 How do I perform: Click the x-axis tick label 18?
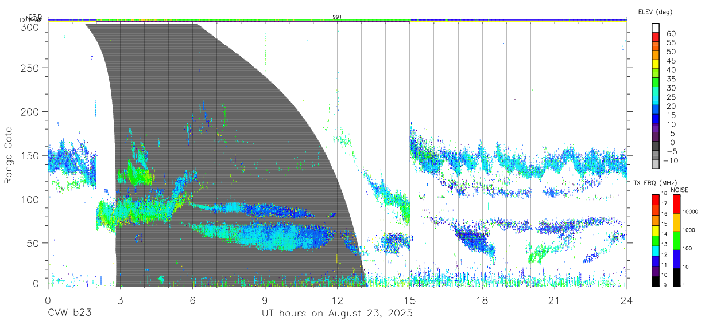click(482, 300)
